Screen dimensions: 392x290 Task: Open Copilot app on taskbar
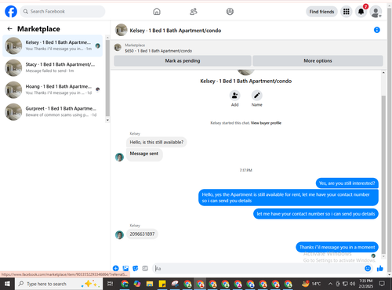point(137,284)
